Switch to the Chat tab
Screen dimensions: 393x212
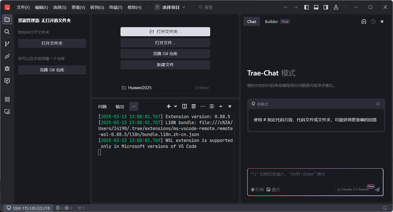click(x=251, y=22)
